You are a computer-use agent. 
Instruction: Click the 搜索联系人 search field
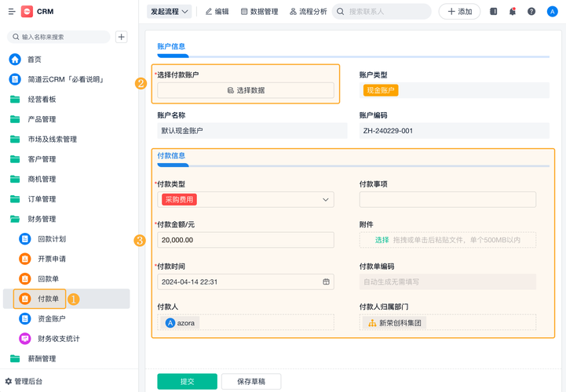(x=382, y=12)
